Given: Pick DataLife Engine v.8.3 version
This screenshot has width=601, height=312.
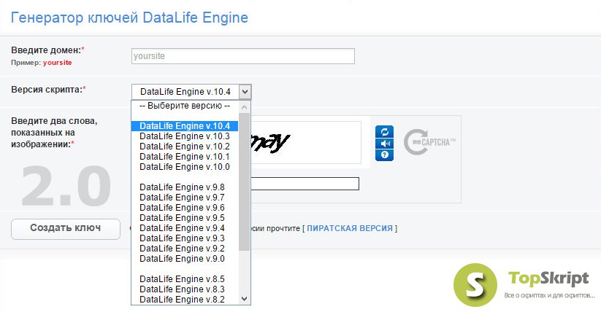Looking at the screenshot, I should (185, 289).
